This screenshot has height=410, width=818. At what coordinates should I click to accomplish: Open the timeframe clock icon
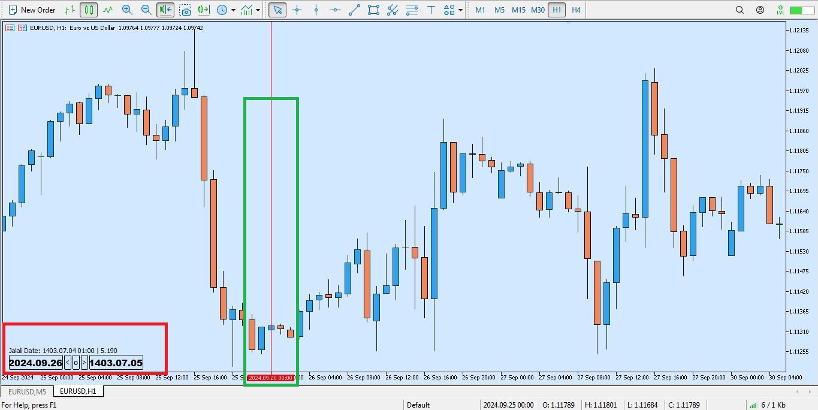click(x=222, y=10)
